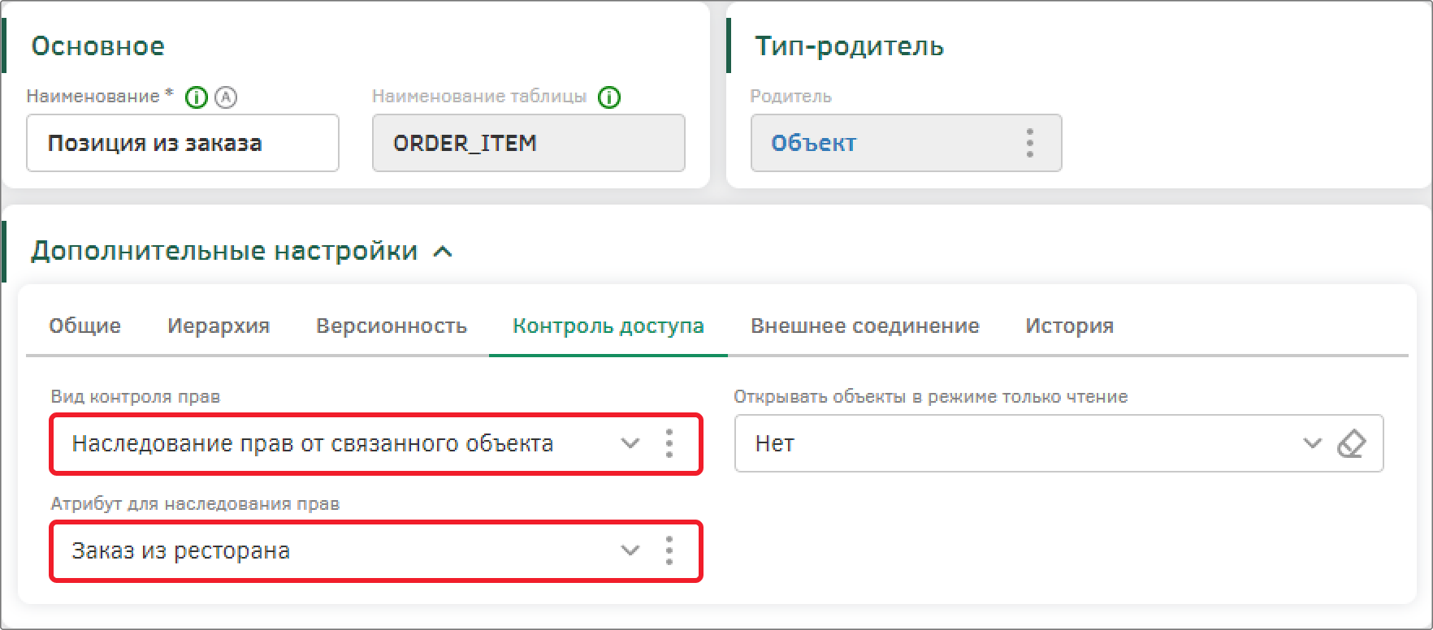Clear the Открывать объекты field with eraser icon
Screen dimensions: 1433x630
point(1351,443)
